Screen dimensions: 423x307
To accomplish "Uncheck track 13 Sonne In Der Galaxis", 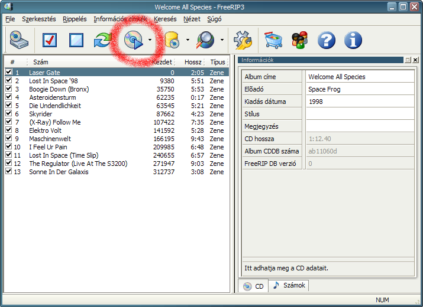I will pos(9,171).
